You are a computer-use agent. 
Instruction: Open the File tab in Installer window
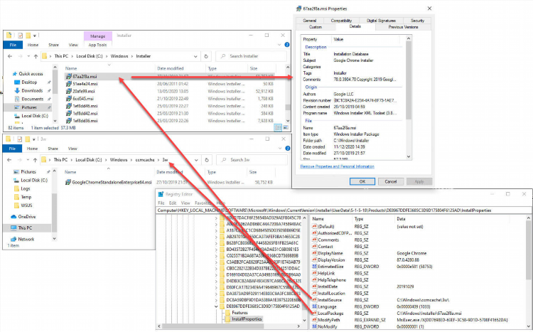[x=13, y=45]
